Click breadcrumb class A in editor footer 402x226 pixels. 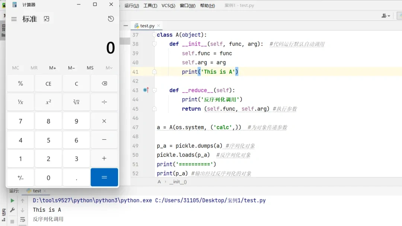159,182
